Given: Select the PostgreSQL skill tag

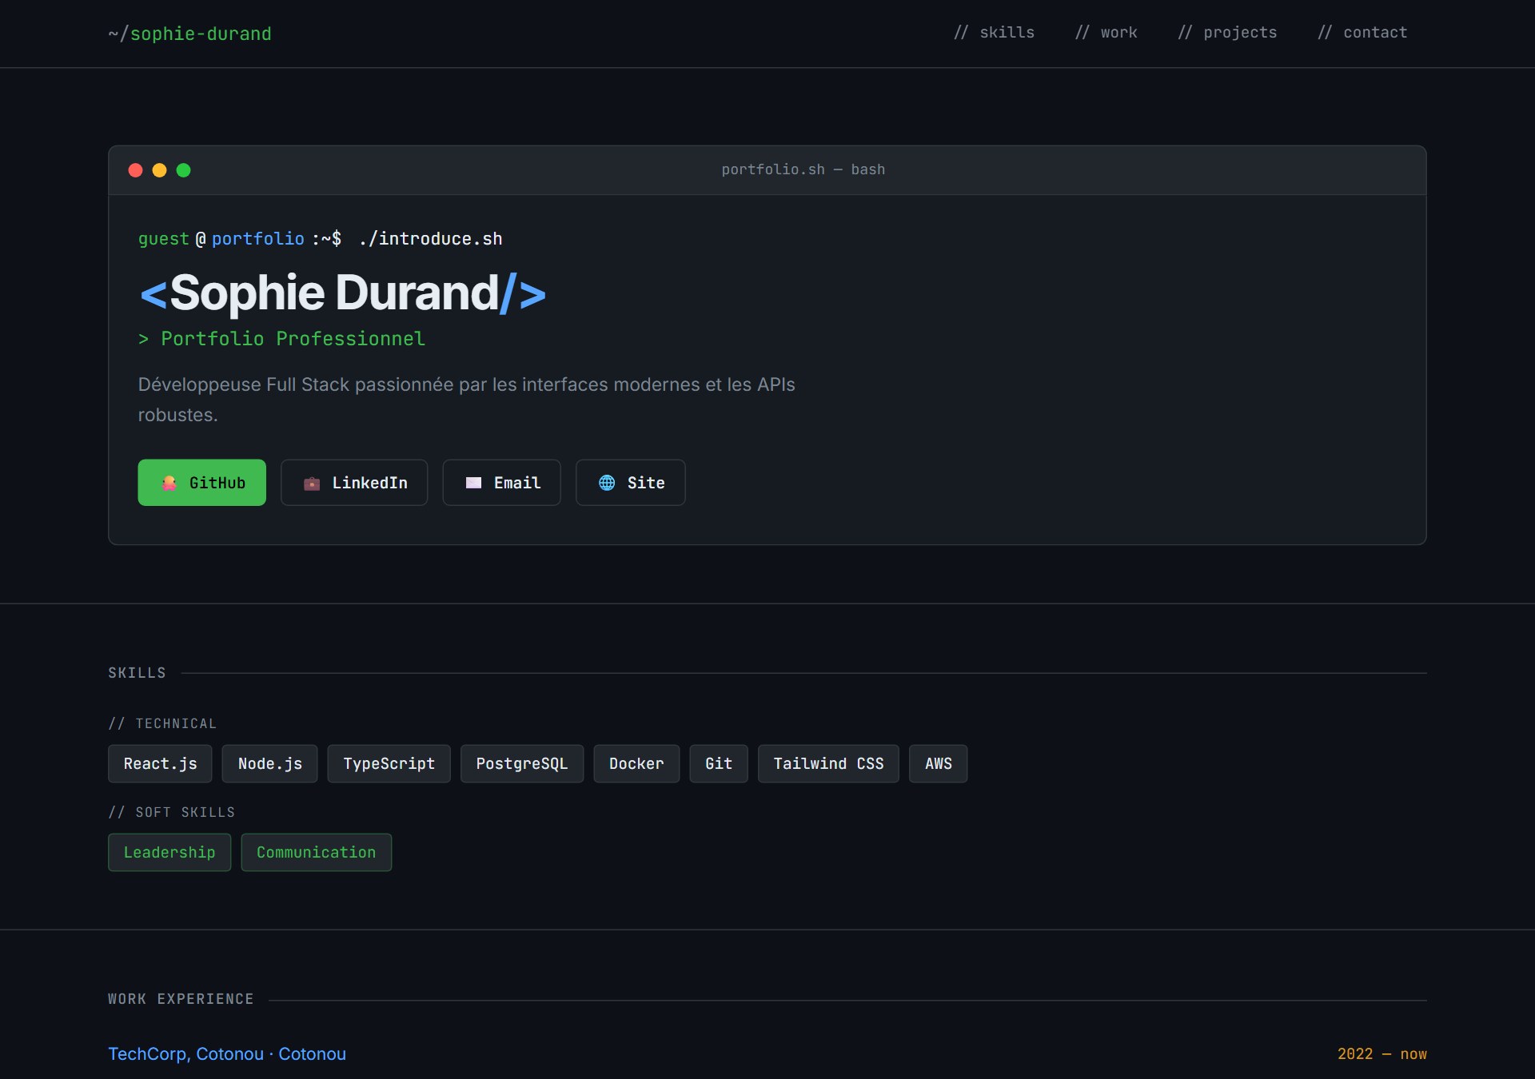Looking at the screenshot, I should (522, 763).
